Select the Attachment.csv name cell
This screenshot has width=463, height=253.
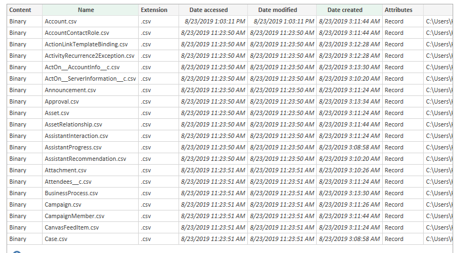[66, 170]
